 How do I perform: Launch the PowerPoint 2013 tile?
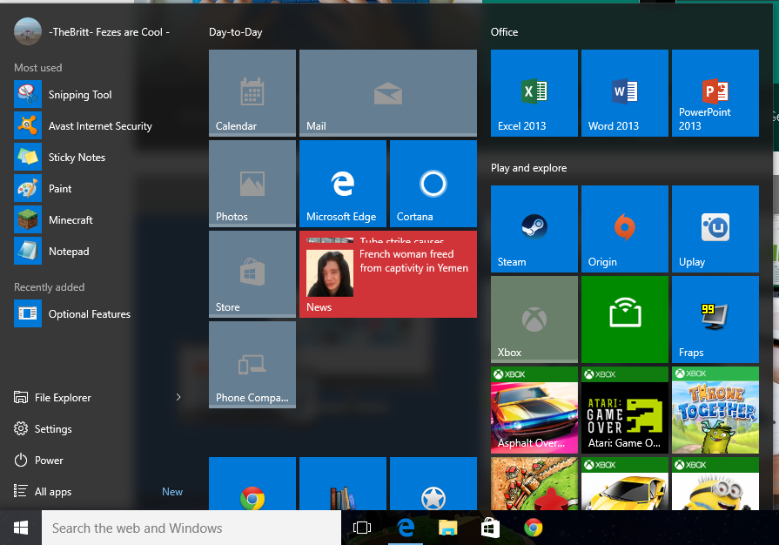(x=715, y=93)
